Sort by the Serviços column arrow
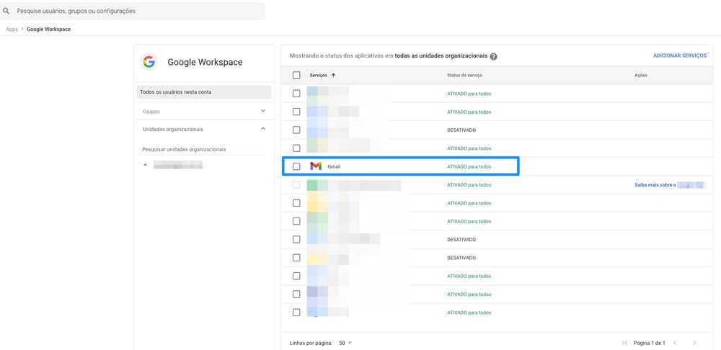This screenshot has width=721, height=350. (x=333, y=76)
